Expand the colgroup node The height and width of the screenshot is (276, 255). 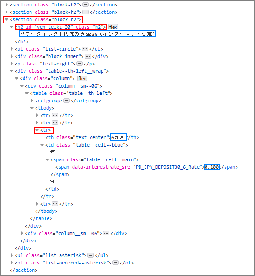[32, 100]
